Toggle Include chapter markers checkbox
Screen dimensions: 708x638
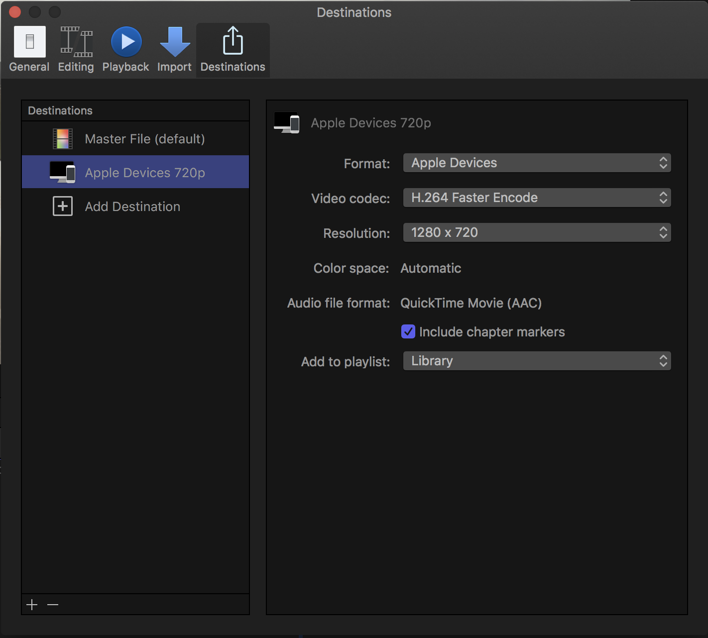408,331
